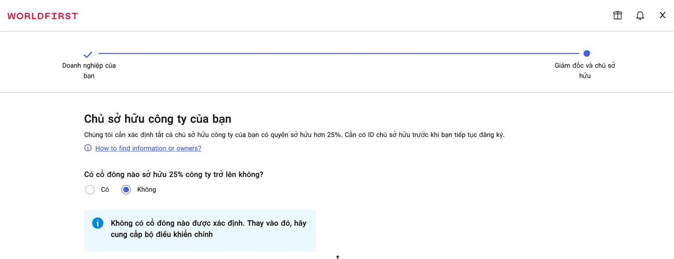The image size is (674, 259).
Task: Select the "Không" radio button
Action: pos(126,190)
